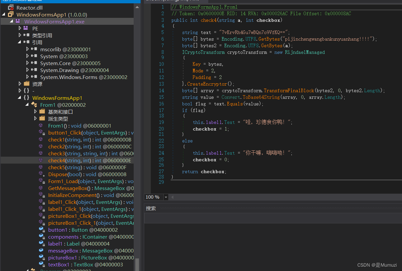Click the From1 class icon
This screenshot has height=271, width=402.
point(34,105)
